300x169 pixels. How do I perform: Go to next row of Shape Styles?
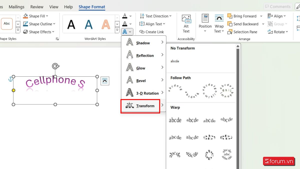[18, 24]
